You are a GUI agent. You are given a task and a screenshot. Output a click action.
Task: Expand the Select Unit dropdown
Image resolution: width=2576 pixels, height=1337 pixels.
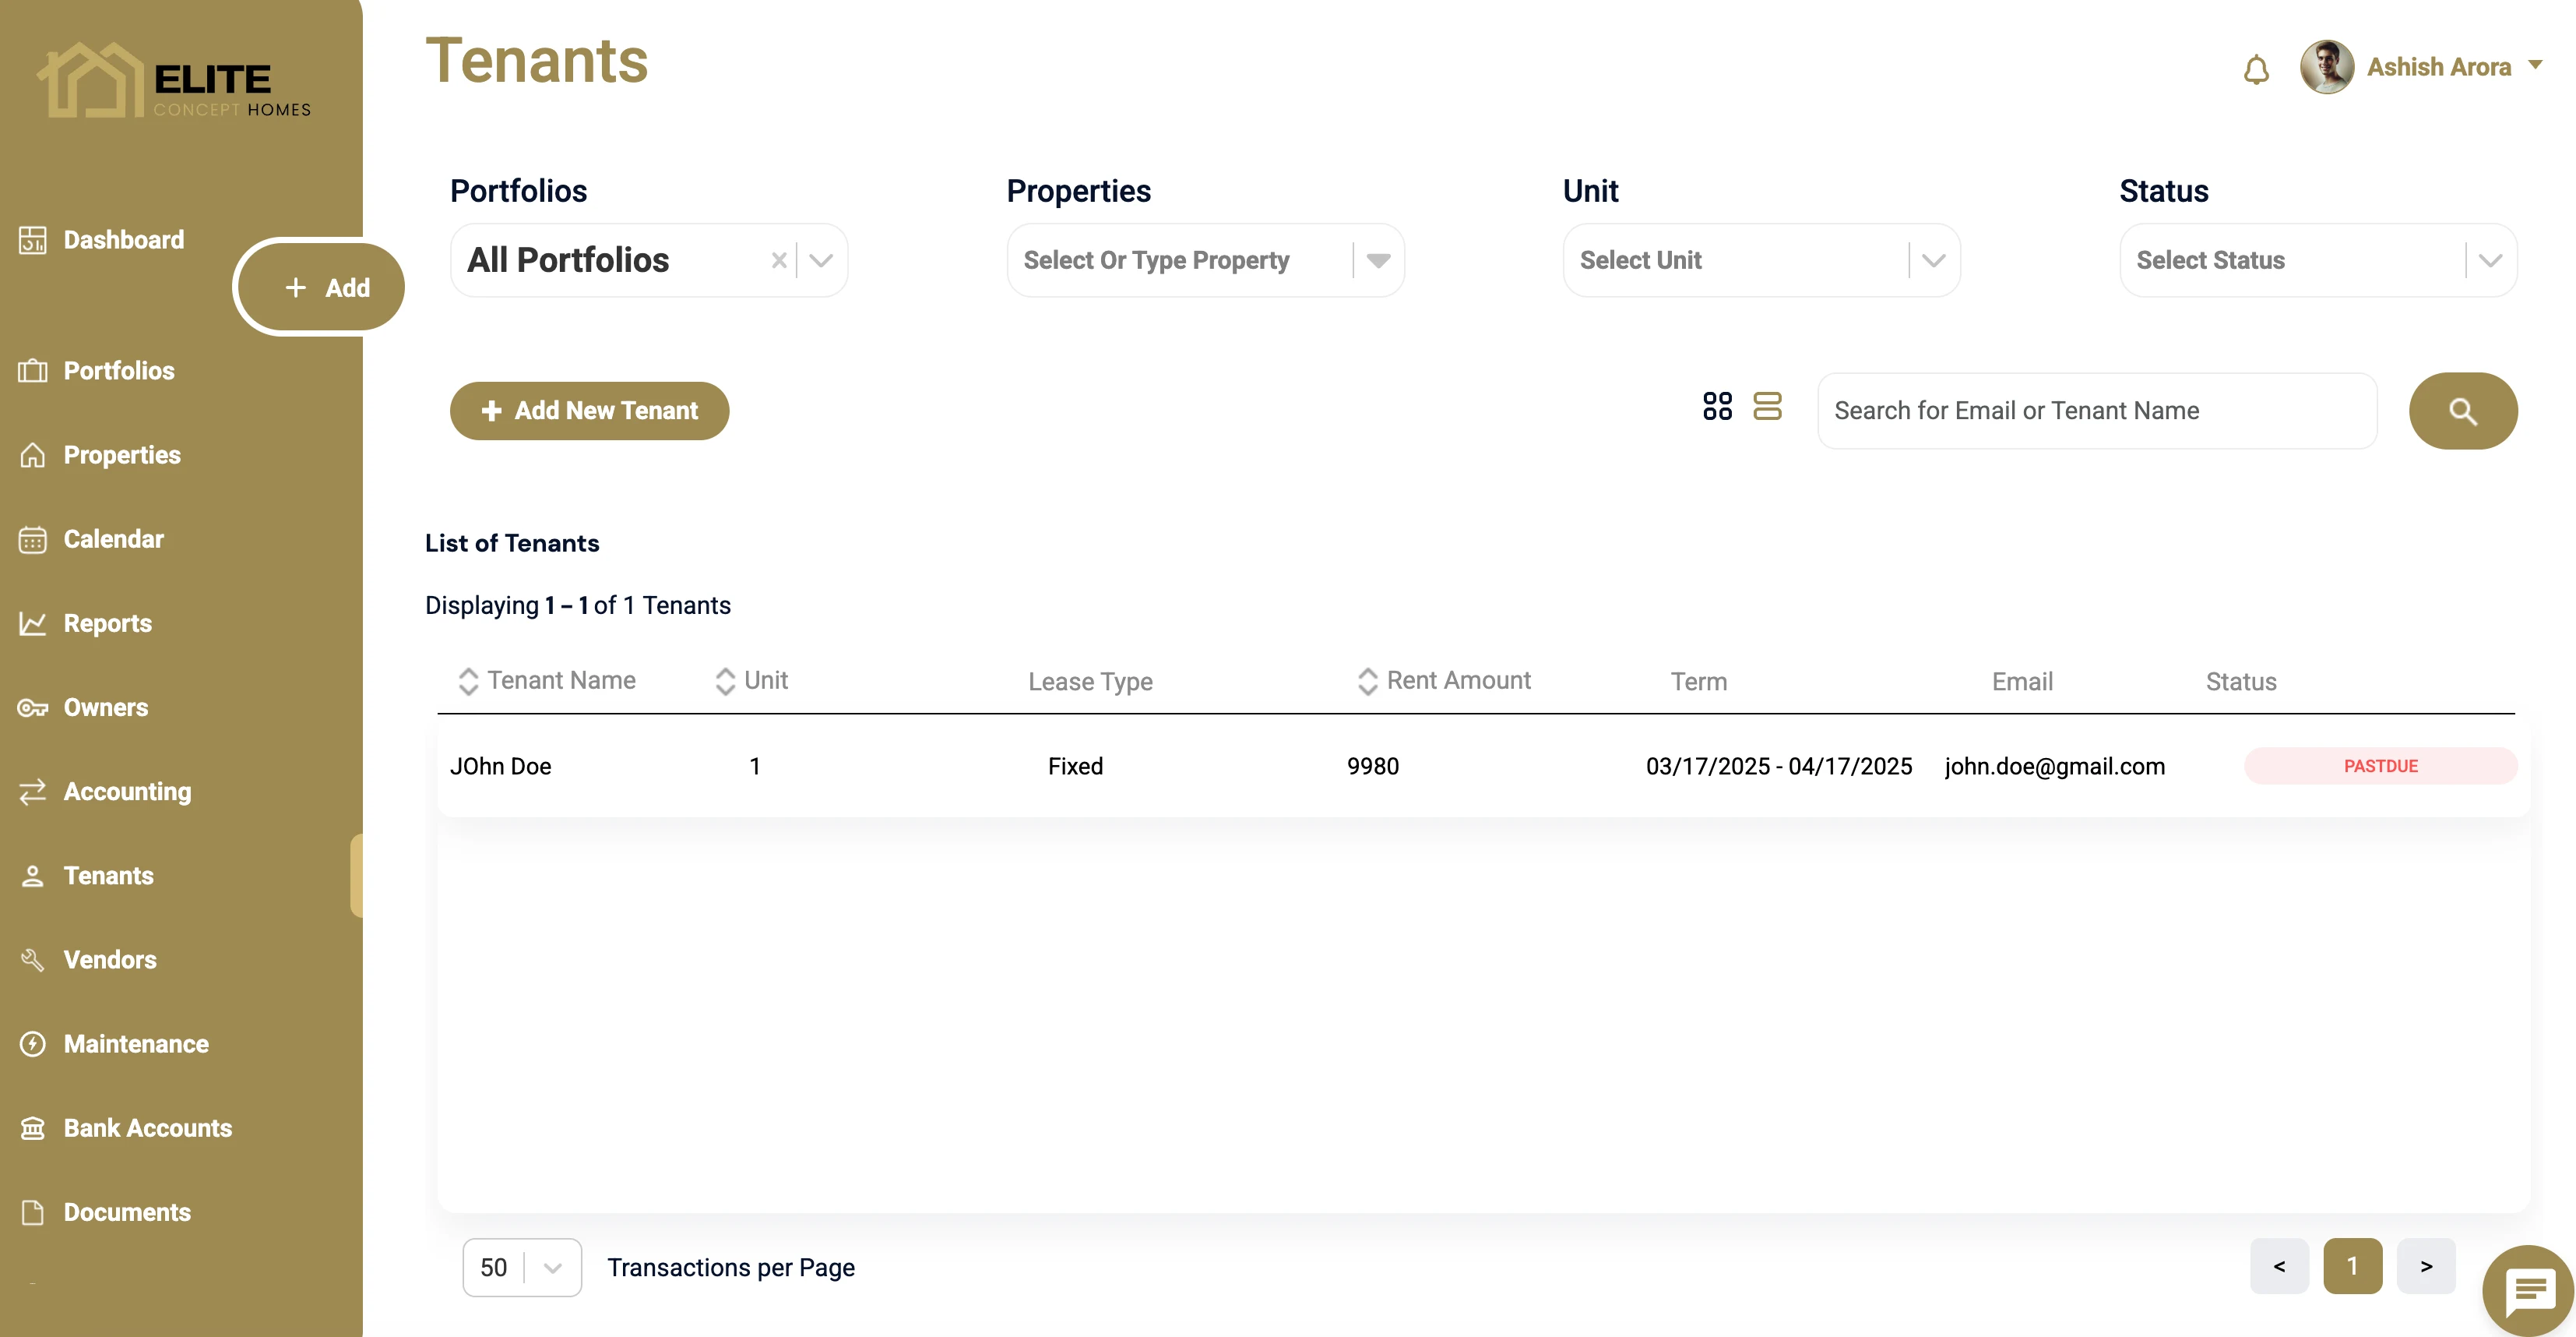pyautogui.click(x=1933, y=261)
